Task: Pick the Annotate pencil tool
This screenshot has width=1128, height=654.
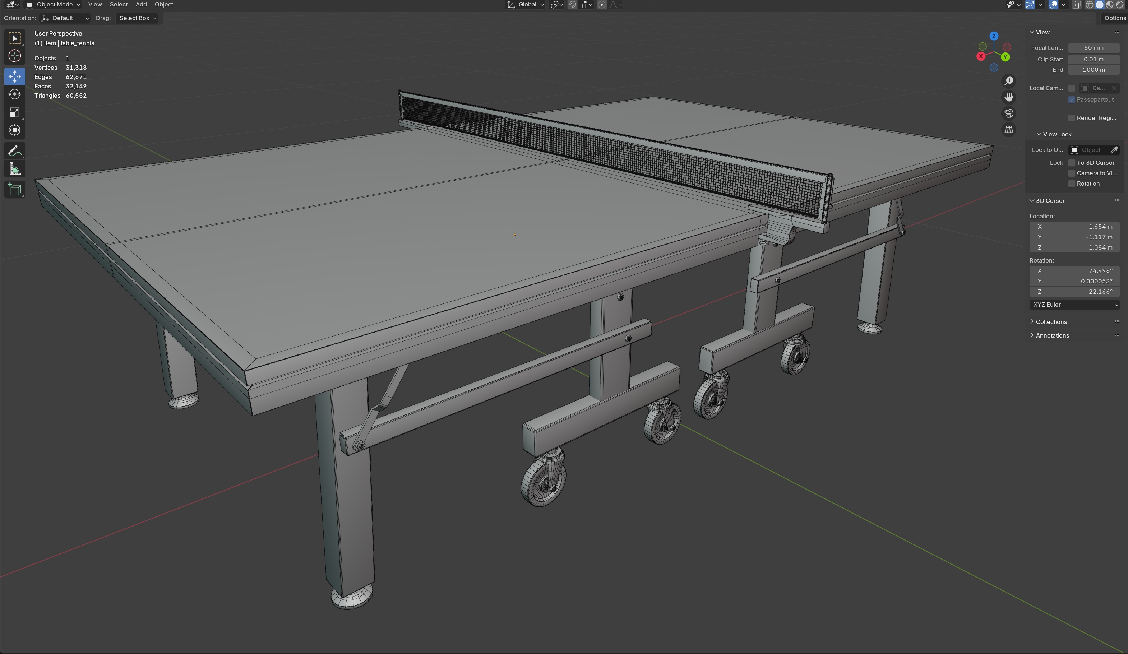Action: click(14, 151)
